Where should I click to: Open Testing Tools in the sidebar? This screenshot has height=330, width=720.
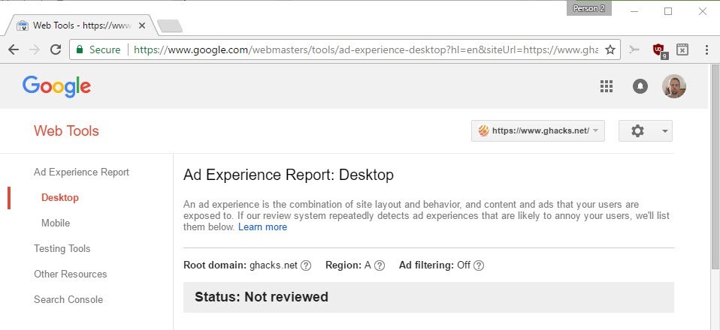coord(62,248)
